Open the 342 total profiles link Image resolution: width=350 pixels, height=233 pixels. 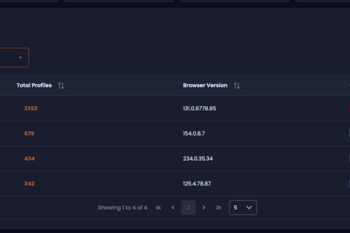29,184
